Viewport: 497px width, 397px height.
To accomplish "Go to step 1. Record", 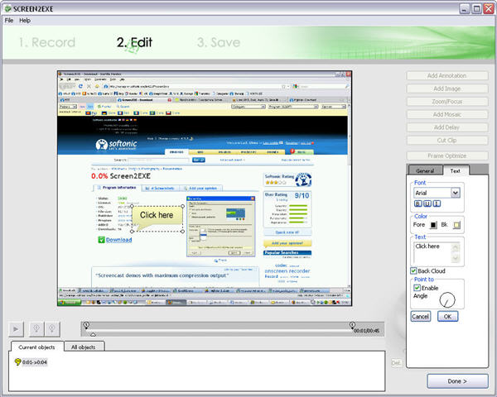I will pyautogui.click(x=47, y=42).
